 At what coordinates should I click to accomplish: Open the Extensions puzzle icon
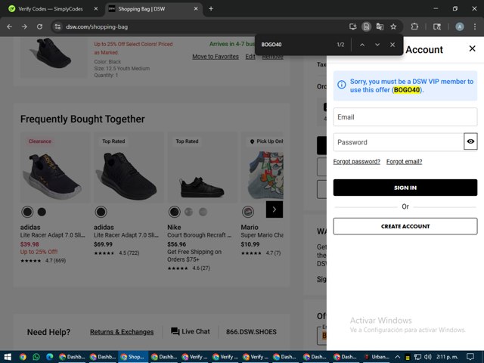point(414,27)
